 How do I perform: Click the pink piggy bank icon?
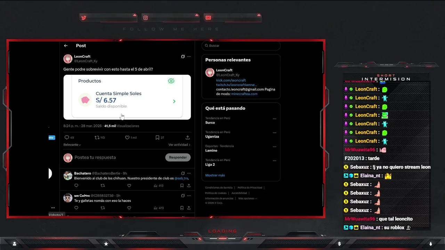tap(85, 100)
